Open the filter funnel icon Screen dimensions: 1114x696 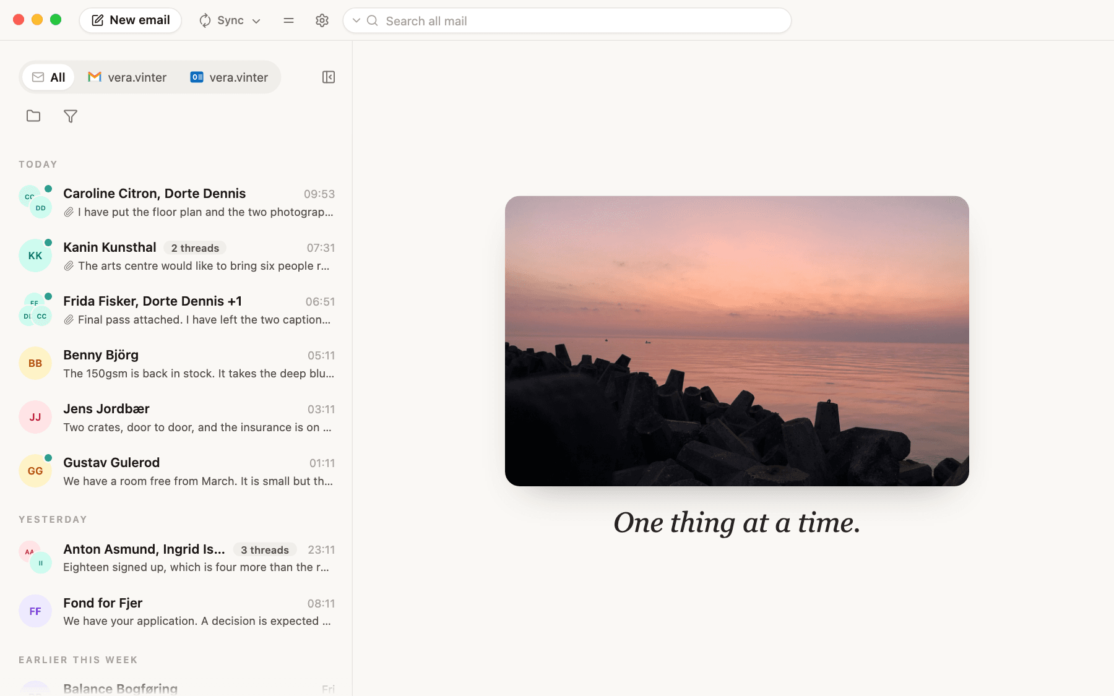pos(71,116)
